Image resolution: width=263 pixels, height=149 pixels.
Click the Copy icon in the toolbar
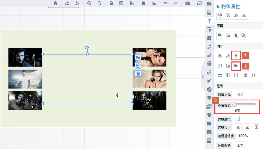pyautogui.click(x=144, y=3)
